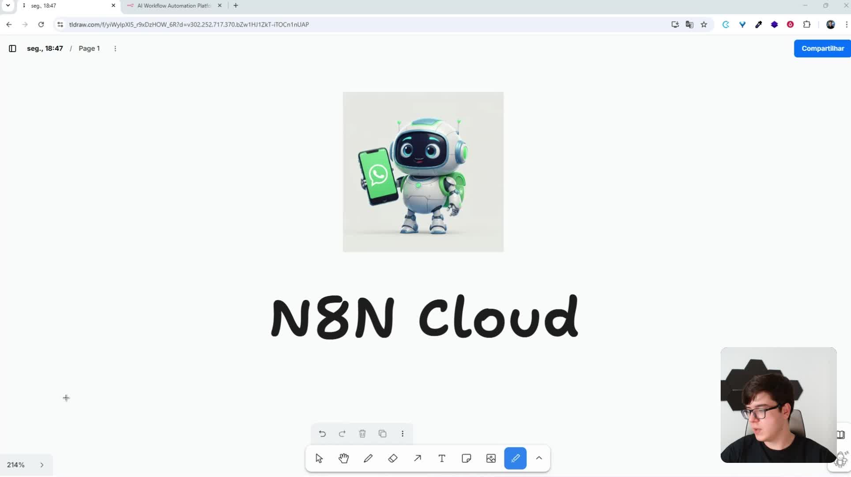Expand the zoom options next to 214%

pos(42,465)
